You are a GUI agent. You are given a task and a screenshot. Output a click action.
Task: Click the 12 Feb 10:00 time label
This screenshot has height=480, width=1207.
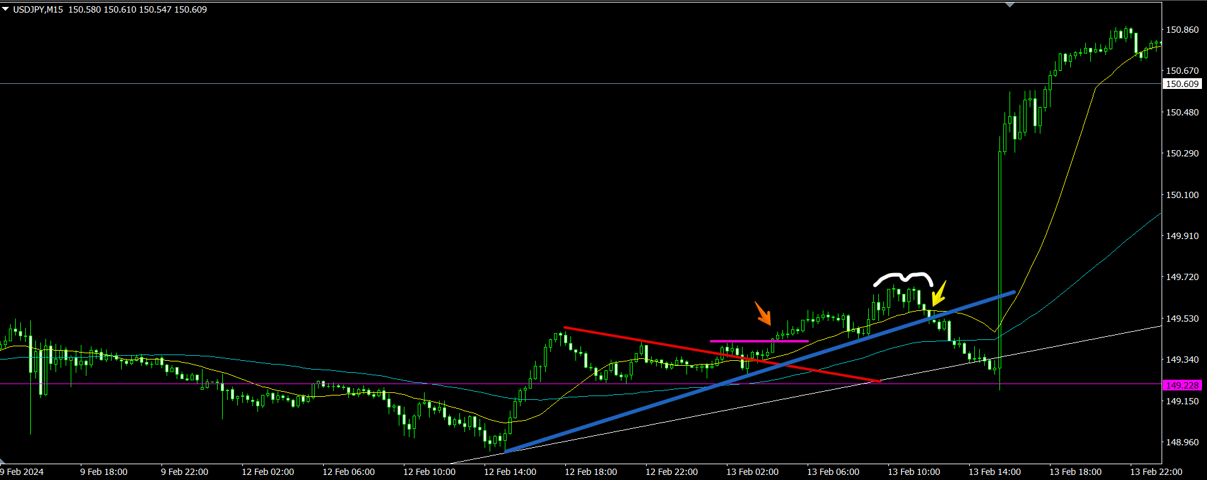(x=430, y=472)
